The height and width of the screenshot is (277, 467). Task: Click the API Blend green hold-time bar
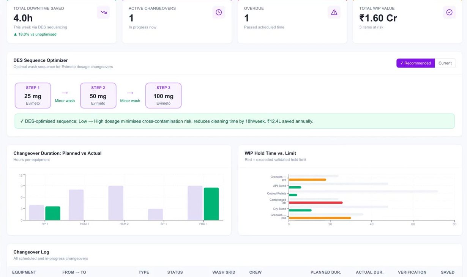coord(295,187)
